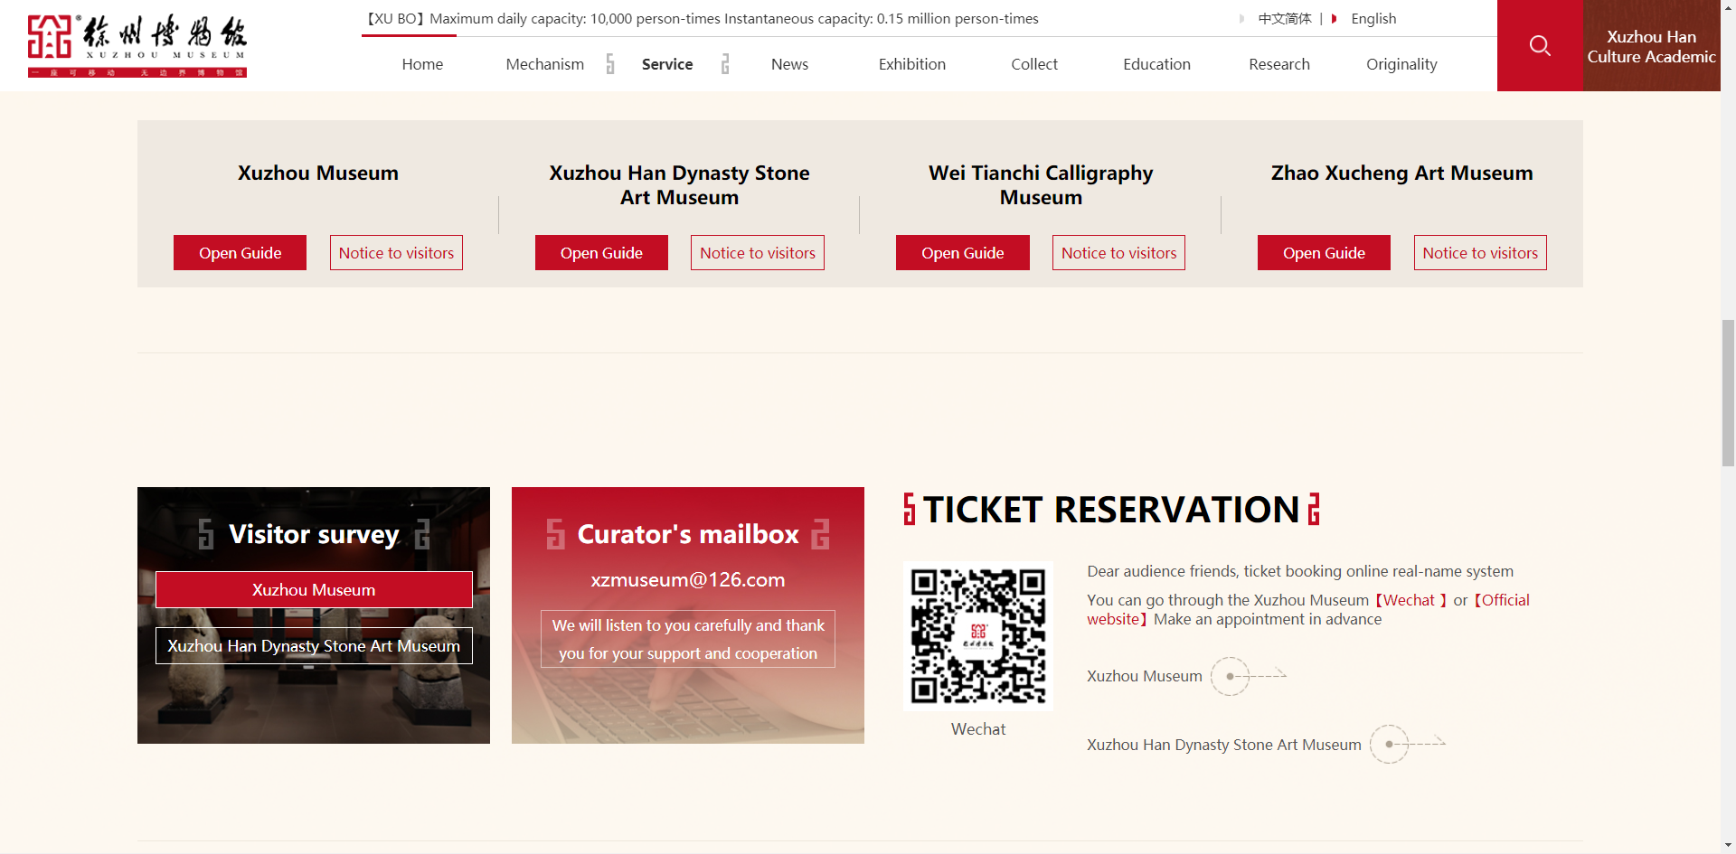This screenshot has width=1736, height=854.
Task: Click Xuzhou Museum reservation text
Action: coord(1145,676)
